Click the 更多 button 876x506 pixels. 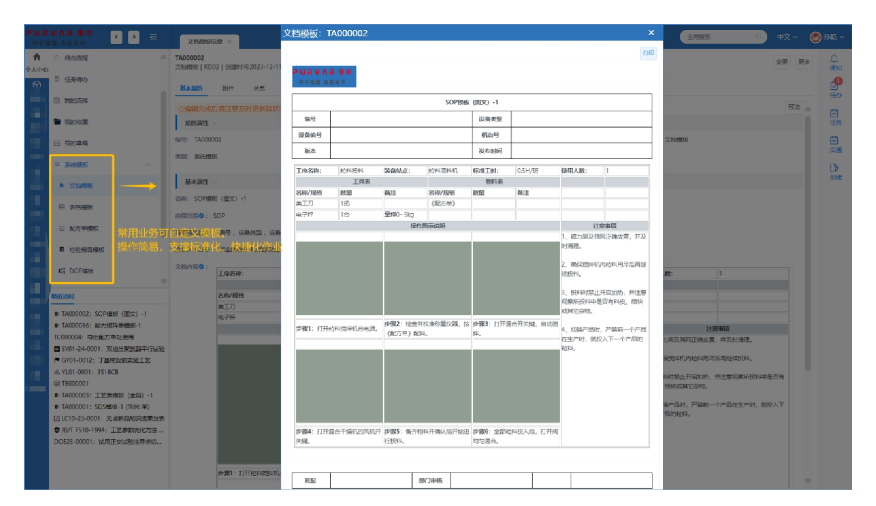click(x=804, y=62)
